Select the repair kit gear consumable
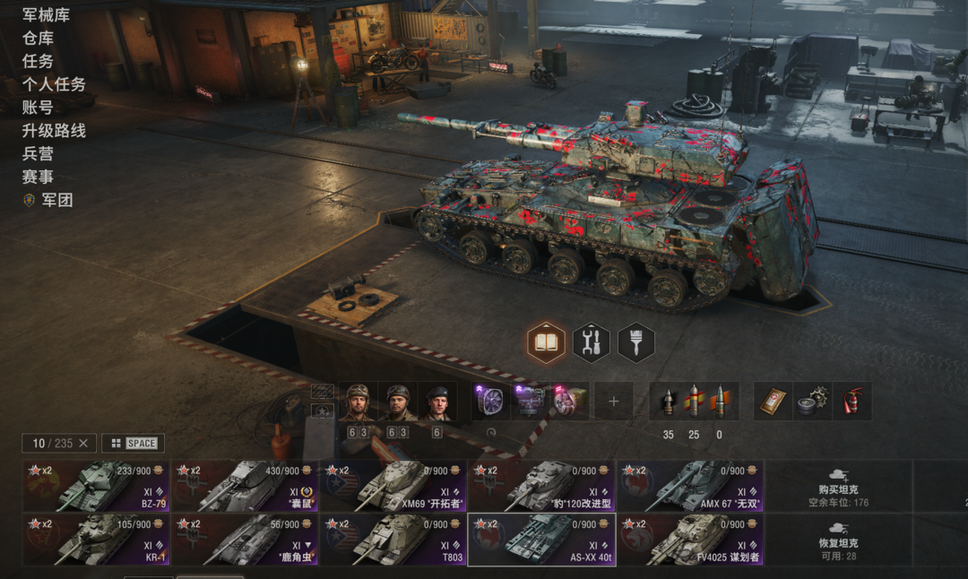968x579 pixels. (x=812, y=402)
